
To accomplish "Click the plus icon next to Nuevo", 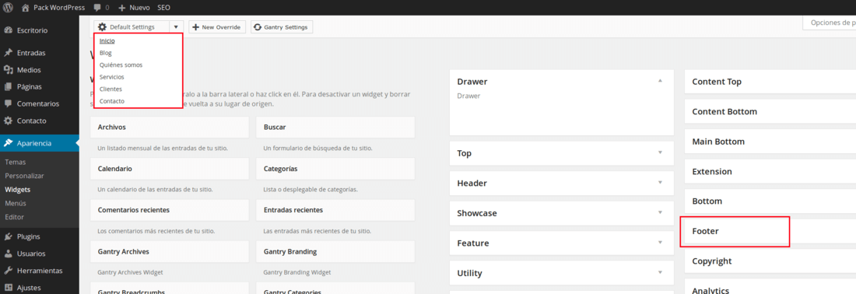I will coord(121,8).
